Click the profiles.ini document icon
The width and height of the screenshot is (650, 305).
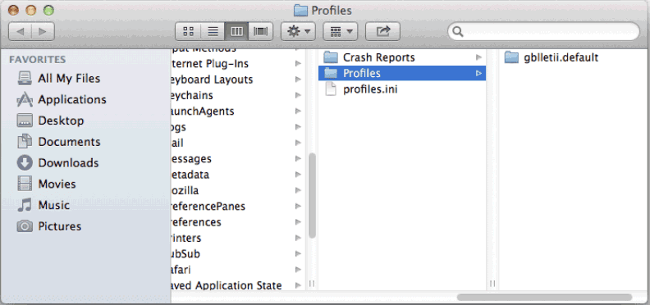pyautogui.click(x=331, y=89)
